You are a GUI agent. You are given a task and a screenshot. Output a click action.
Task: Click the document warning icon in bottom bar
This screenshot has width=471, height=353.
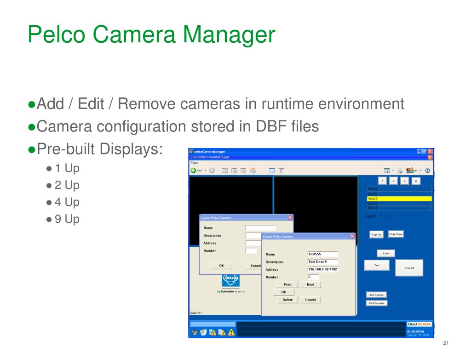pyautogui.click(x=222, y=332)
